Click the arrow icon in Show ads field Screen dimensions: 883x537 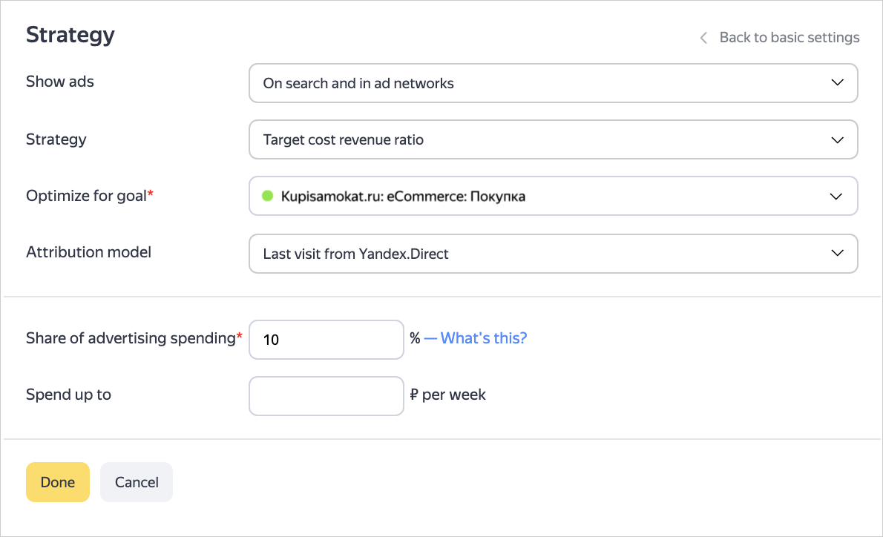(837, 83)
